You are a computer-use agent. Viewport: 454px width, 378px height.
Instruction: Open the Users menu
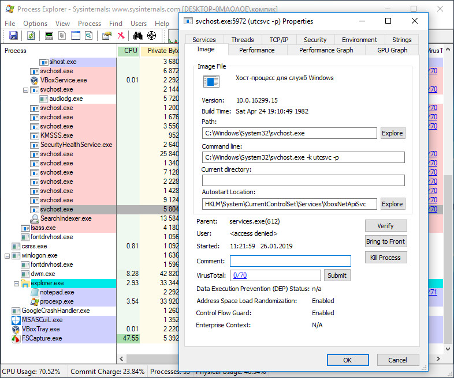[139, 24]
